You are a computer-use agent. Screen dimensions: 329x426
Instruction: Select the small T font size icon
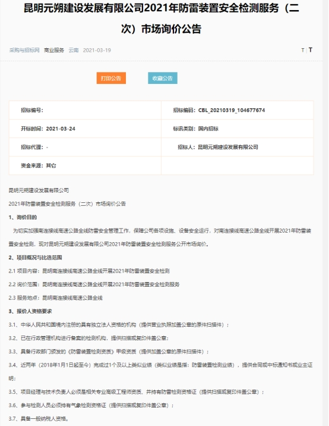303,50
